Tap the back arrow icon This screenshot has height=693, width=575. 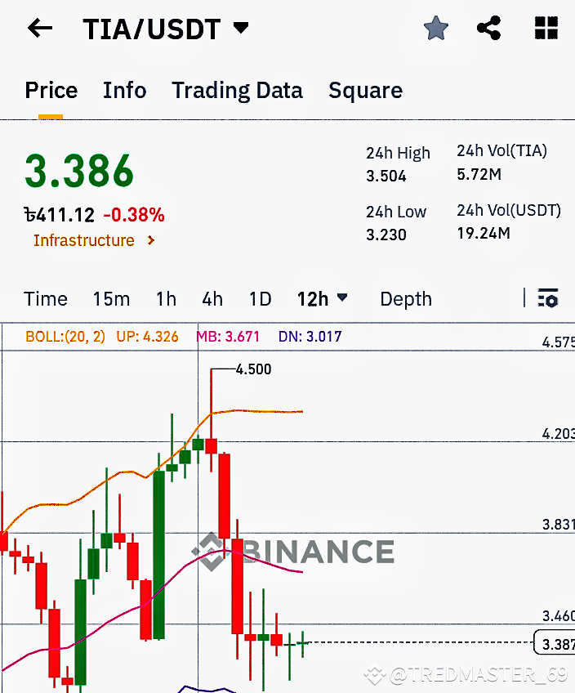click(39, 29)
